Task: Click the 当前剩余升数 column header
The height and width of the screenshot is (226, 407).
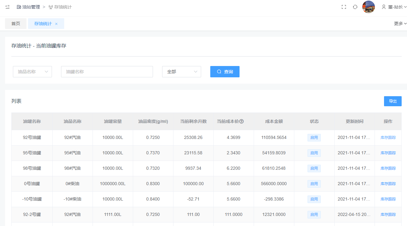Action: coord(193,121)
